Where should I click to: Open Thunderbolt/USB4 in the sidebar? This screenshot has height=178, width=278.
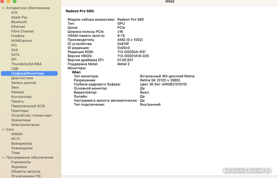pyautogui.click(x=26, y=64)
